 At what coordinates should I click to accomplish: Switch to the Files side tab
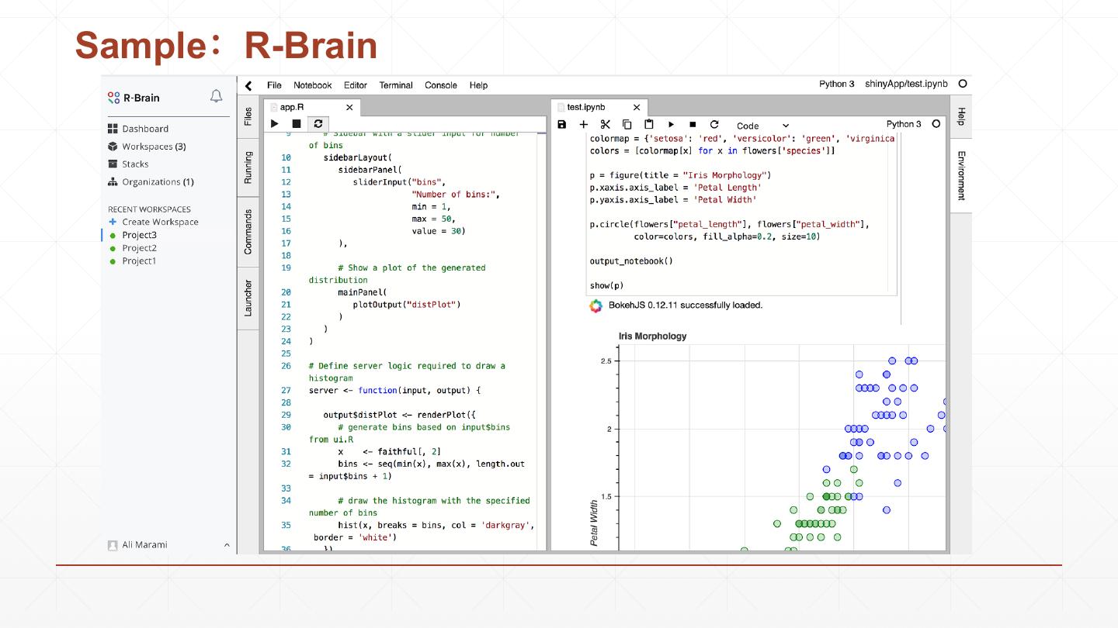tap(248, 117)
